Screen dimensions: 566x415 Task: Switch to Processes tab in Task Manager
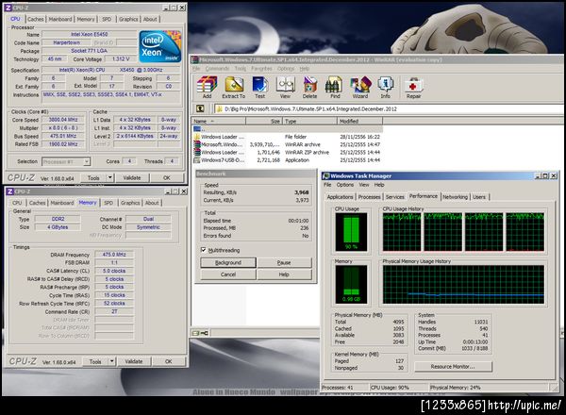pyautogui.click(x=369, y=196)
